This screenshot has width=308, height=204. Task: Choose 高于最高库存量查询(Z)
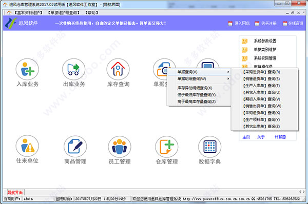click(x=199, y=101)
